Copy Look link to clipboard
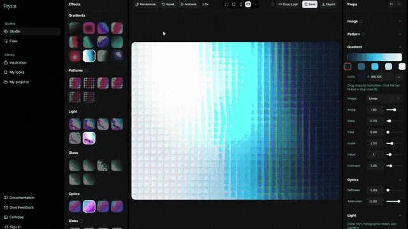 click(288, 4)
